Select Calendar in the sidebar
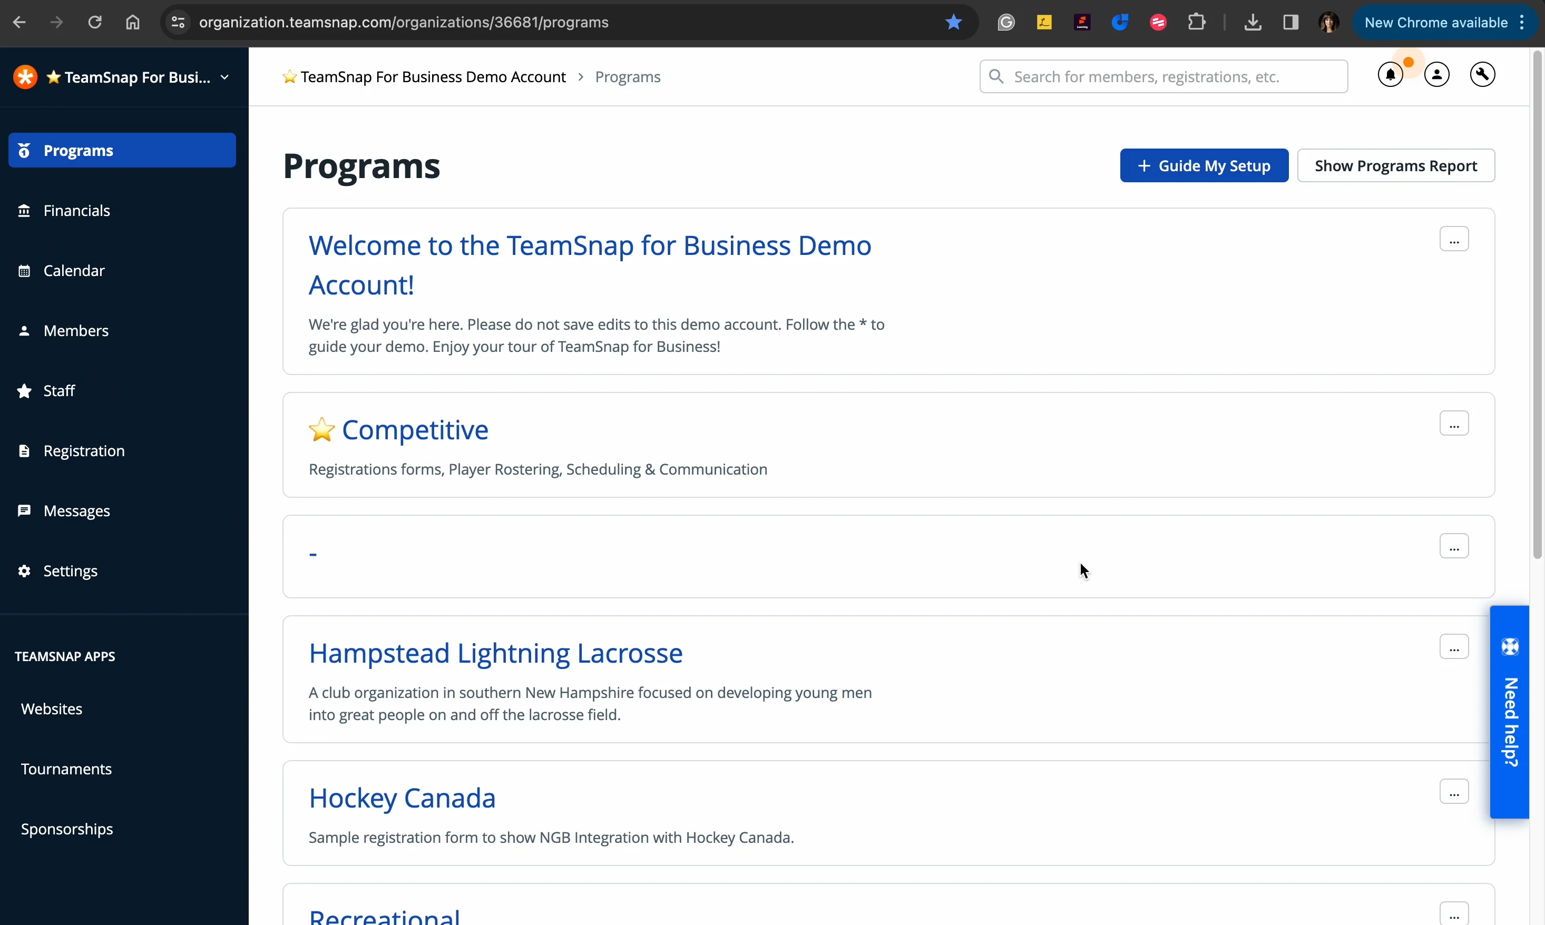Screen dimensions: 1545x925 tap(122, 271)
